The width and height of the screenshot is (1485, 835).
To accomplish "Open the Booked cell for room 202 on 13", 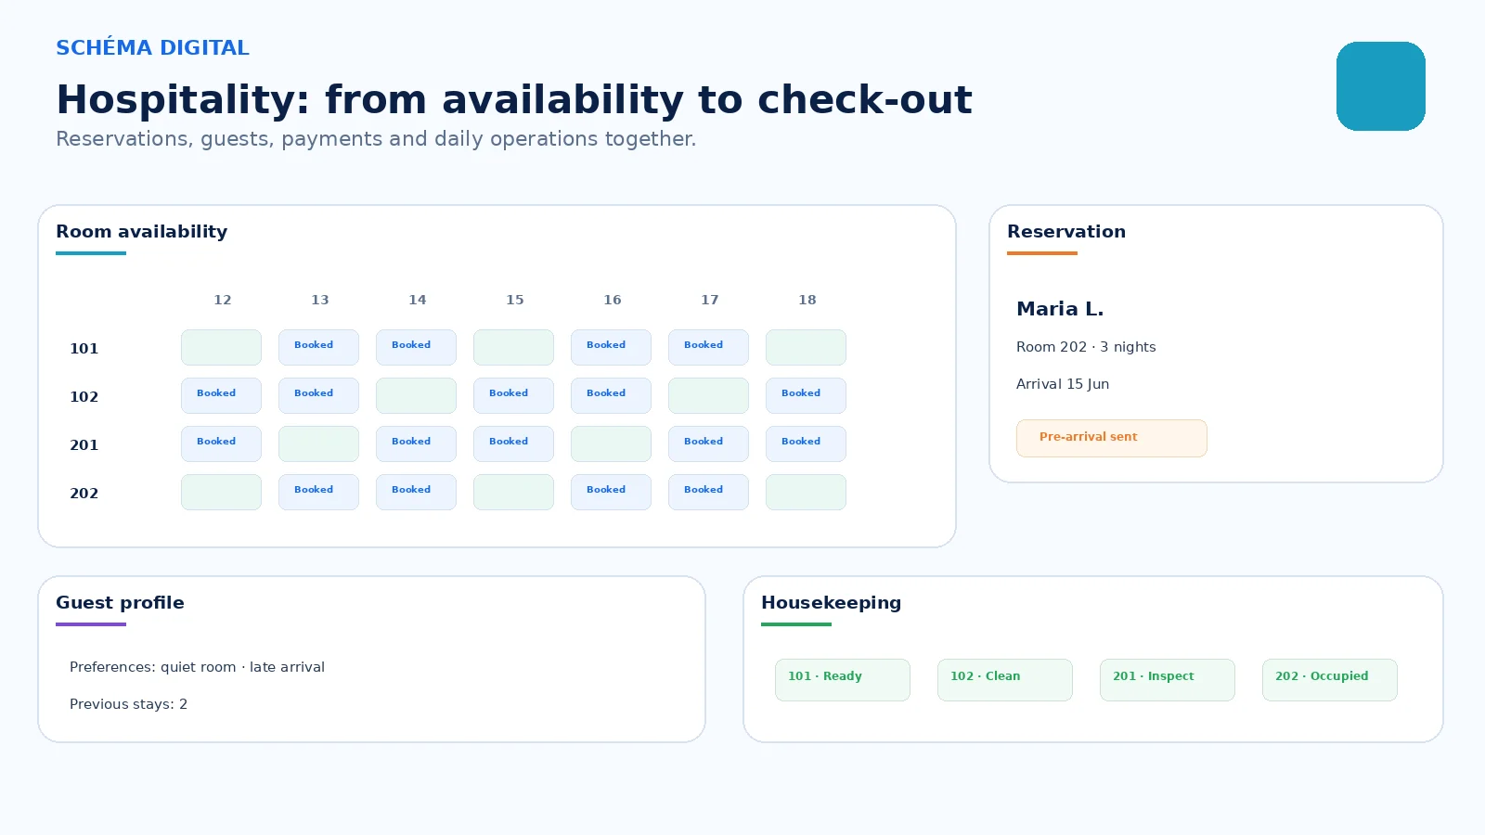I will point(318,492).
